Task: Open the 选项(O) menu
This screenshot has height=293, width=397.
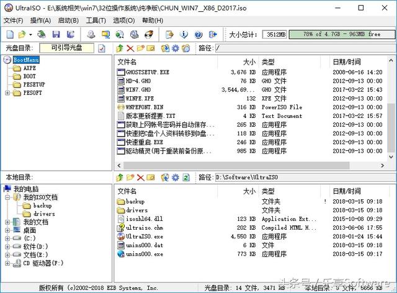Action: coord(123,20)
